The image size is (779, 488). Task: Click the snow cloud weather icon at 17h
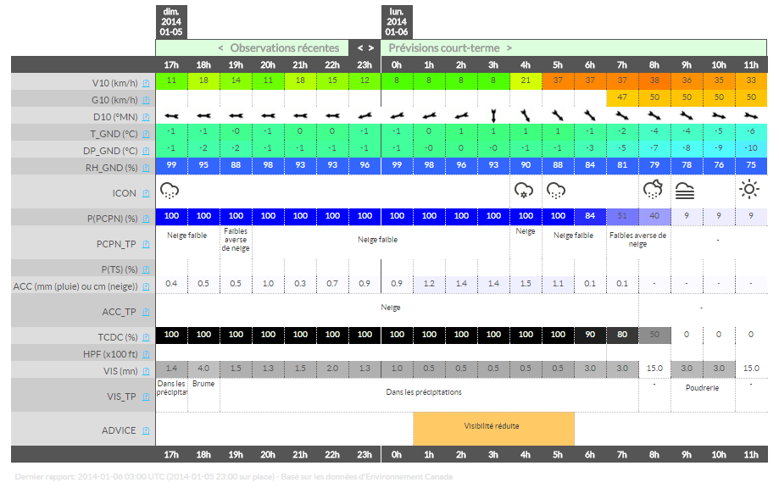tap(170, 191)
